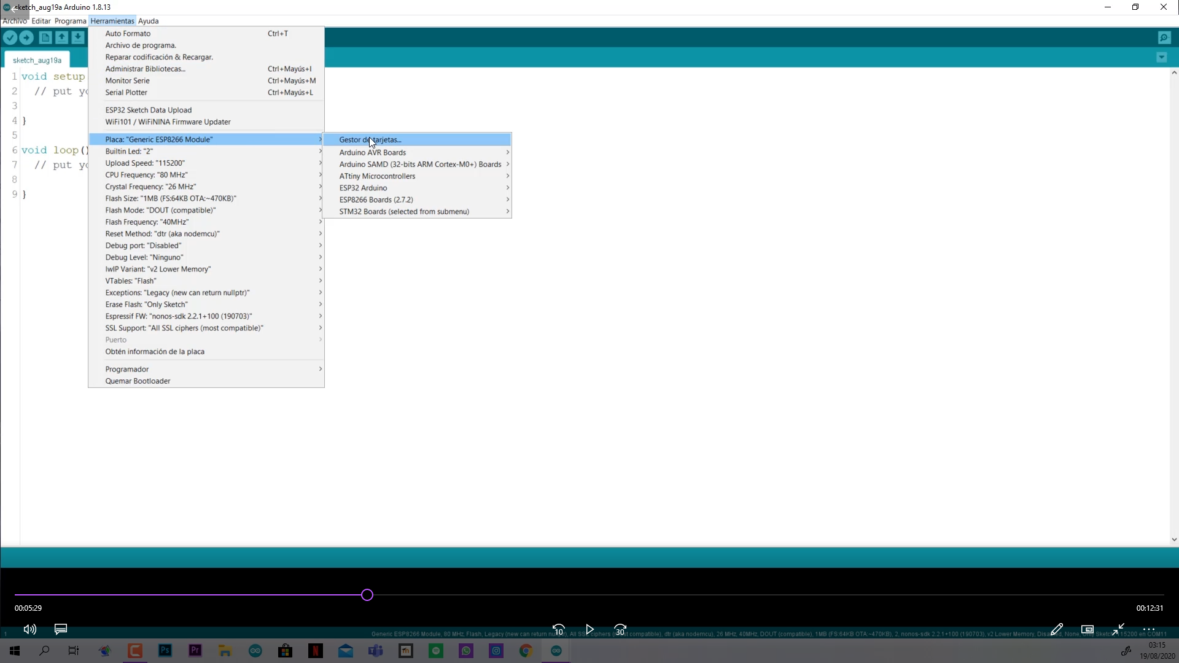This screenshot has height=663, width=1179.
Task: Open the Serial Monitor magnifier icon
Action: point(1164,37)
